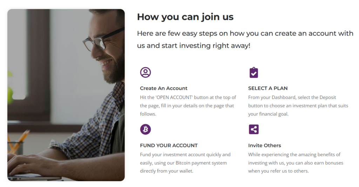Click the user profile icon above Create An Account
359x187 pixels.
[x=145, y=72]
